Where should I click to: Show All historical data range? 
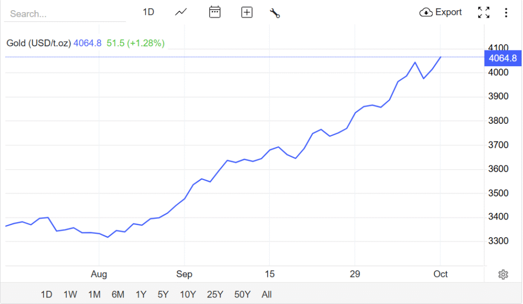pyautogui.click(x=267, y=294)
